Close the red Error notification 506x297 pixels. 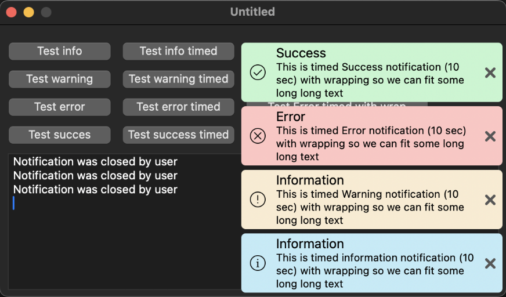[x=490, y=136]
